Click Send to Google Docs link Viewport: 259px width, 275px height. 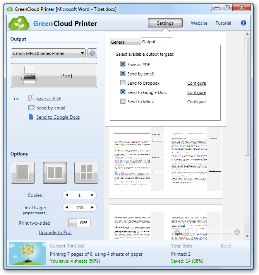tap(58, 117)
